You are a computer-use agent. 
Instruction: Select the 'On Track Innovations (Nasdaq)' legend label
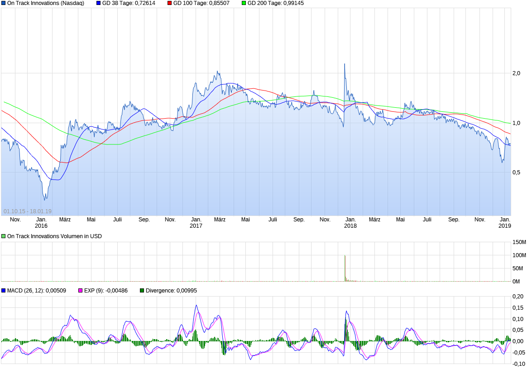[x=45, y=3]
